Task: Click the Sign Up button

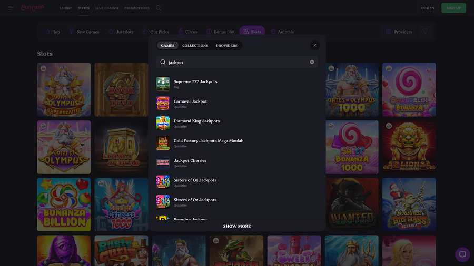Action: pos(453,8)
